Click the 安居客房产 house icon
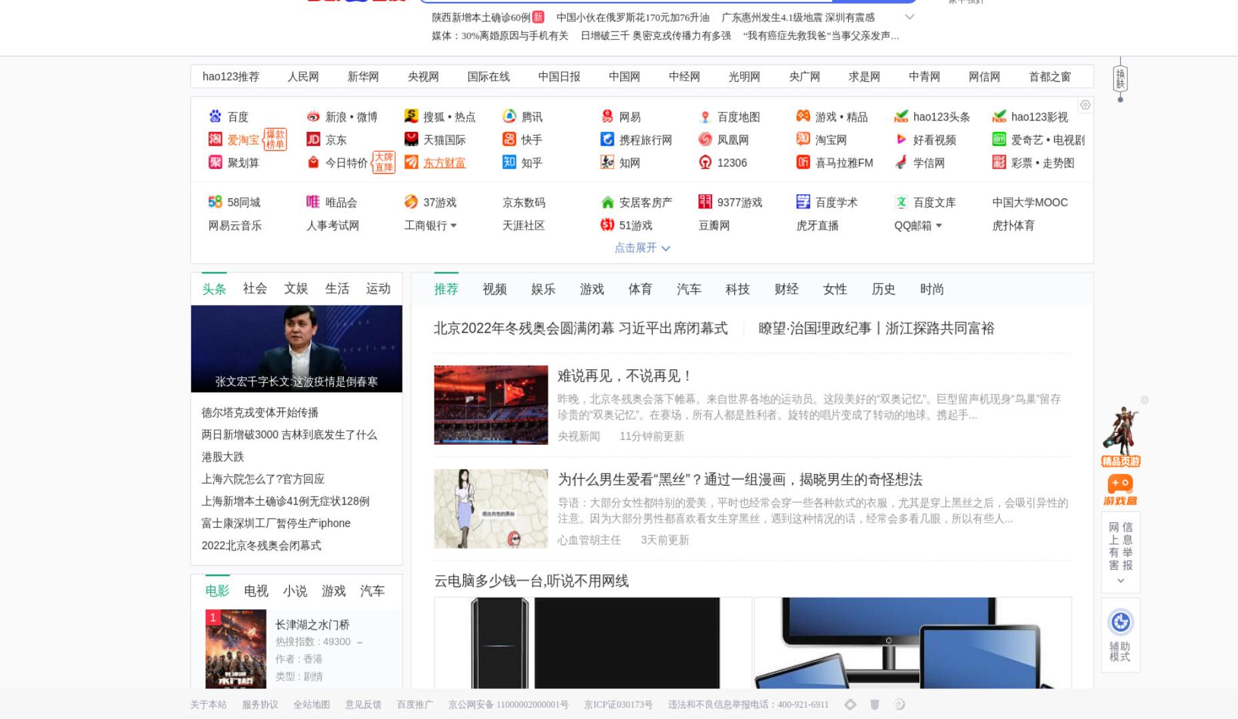 [607, 202]
